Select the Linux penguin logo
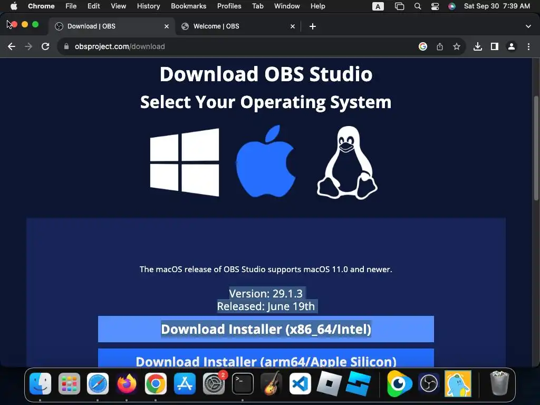540x405 pixels. tap(347, 162)
